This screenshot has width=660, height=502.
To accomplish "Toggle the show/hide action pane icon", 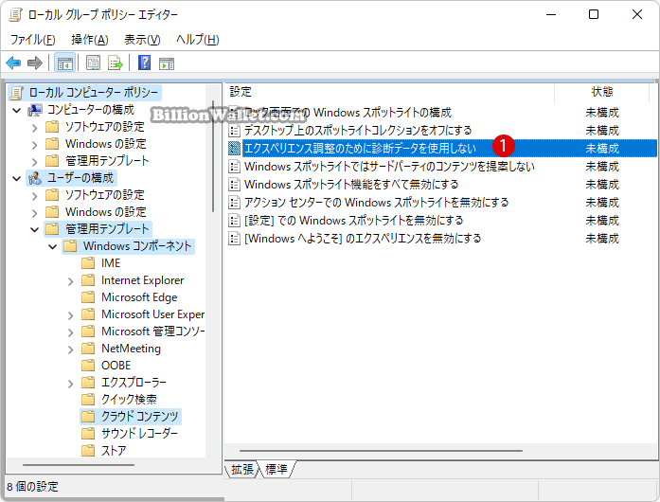I will coord(167,63).
